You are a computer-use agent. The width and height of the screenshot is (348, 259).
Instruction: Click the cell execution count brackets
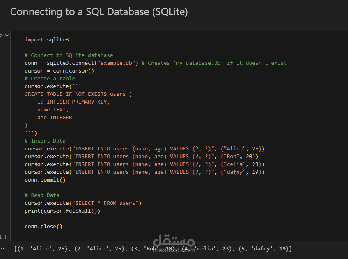point(3,236)
